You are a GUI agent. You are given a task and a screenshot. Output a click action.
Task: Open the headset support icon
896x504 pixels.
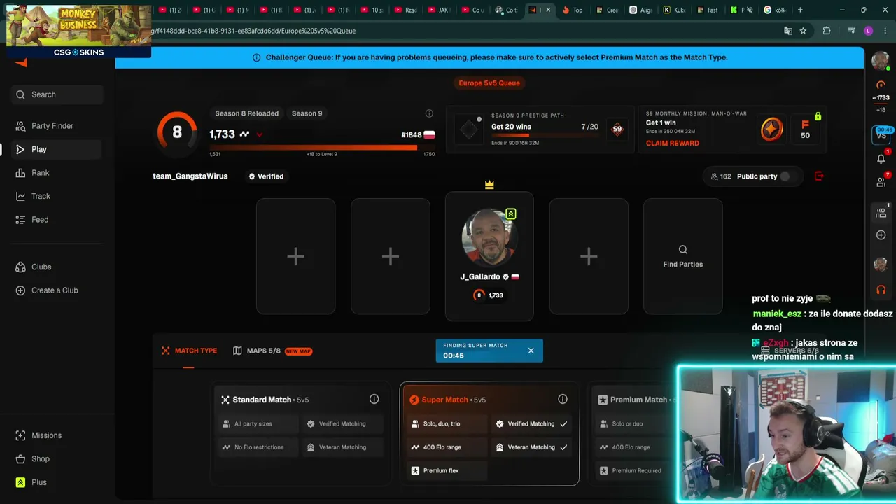pyautogui.click(x=881, y=290)
